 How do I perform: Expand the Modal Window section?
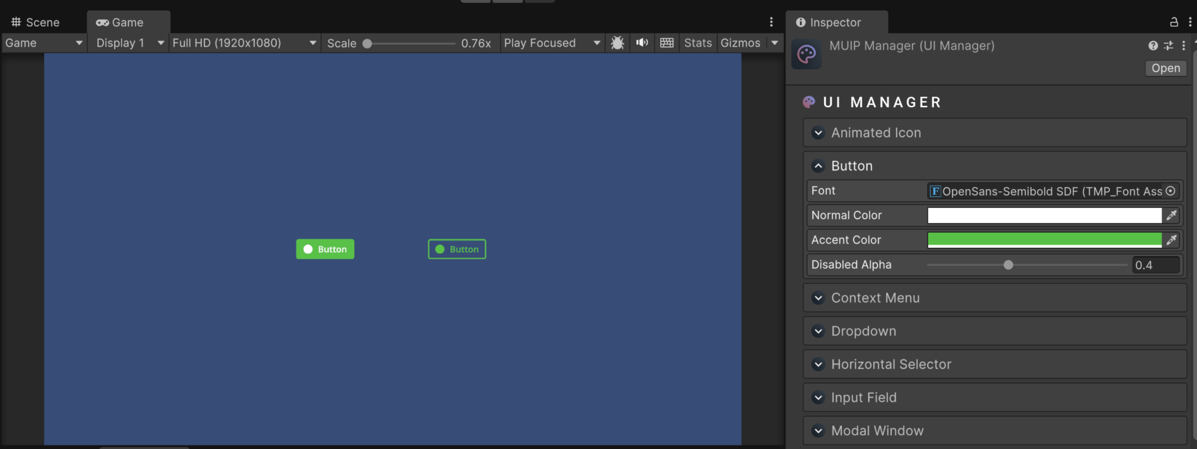994,430
